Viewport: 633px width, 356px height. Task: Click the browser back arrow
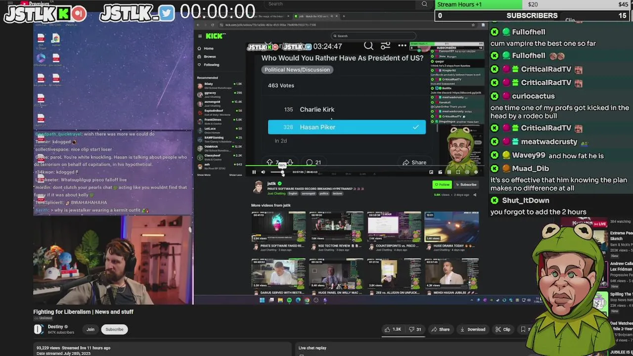198,25
